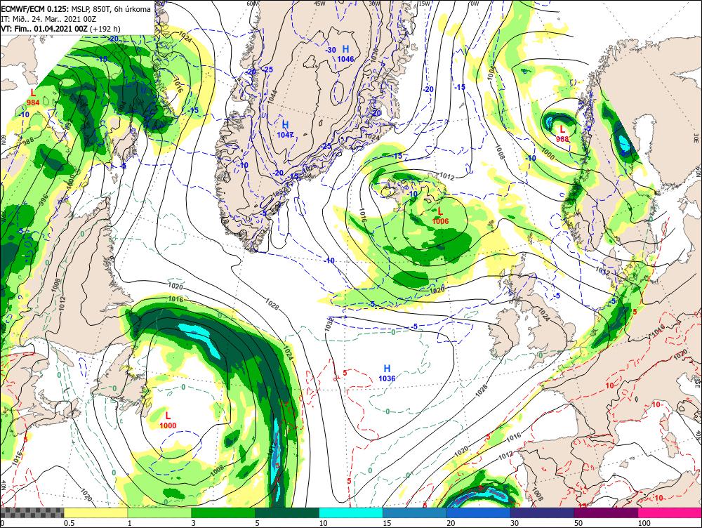
Task: Click the legend value '100'
Action: pyautogui.click(x=644, y=523)
